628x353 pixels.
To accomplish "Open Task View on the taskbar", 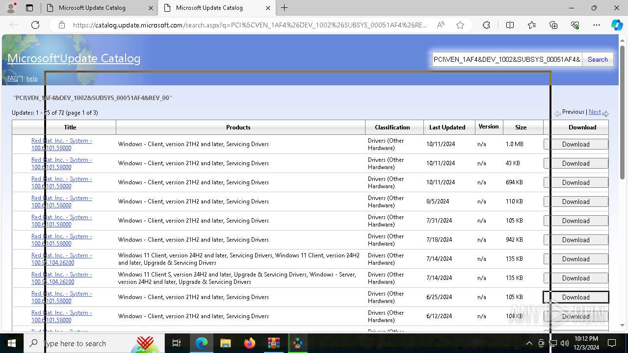I will [177, 343].
